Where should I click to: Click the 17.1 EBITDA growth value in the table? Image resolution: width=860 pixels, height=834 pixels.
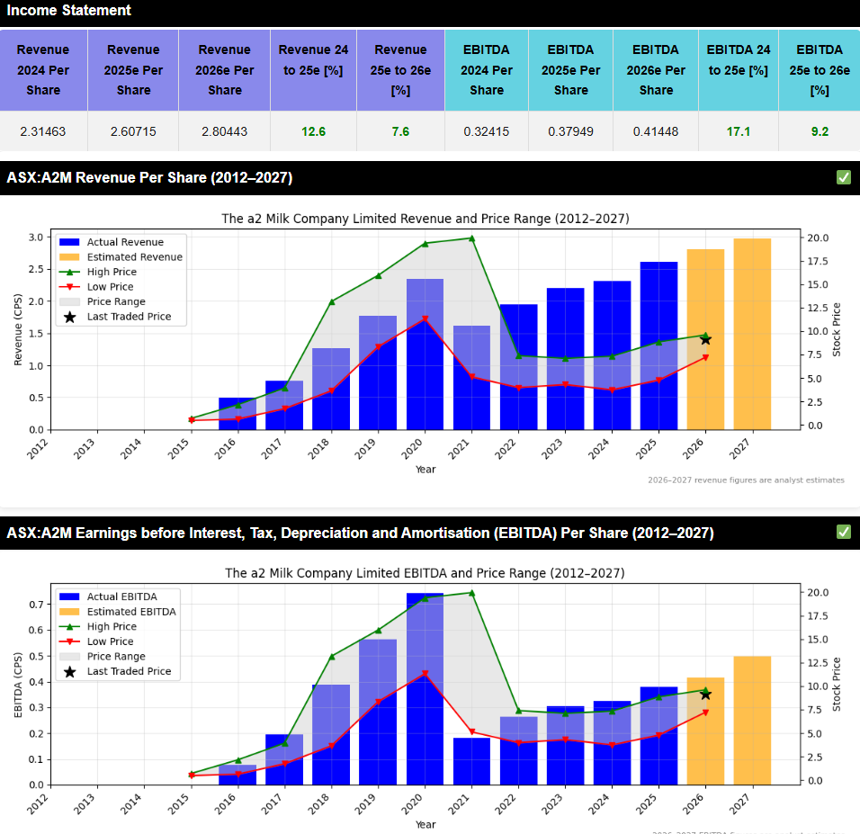[739, 131]
